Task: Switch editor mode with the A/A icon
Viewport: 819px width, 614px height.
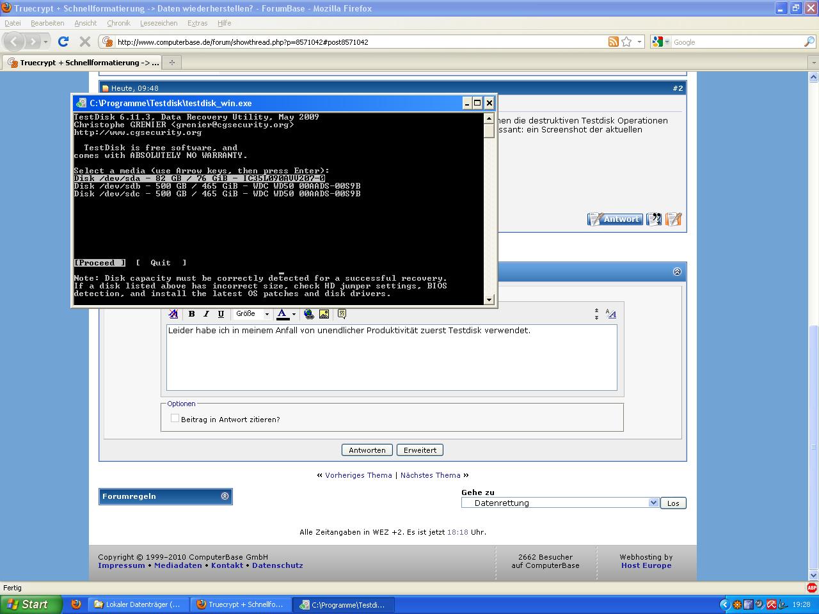Action: (x=610, y=313)
